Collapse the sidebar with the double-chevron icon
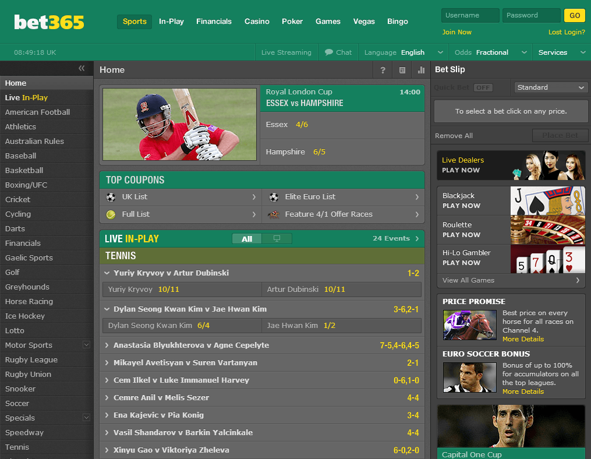Viewport: 591px width, 459px height. 82,68
